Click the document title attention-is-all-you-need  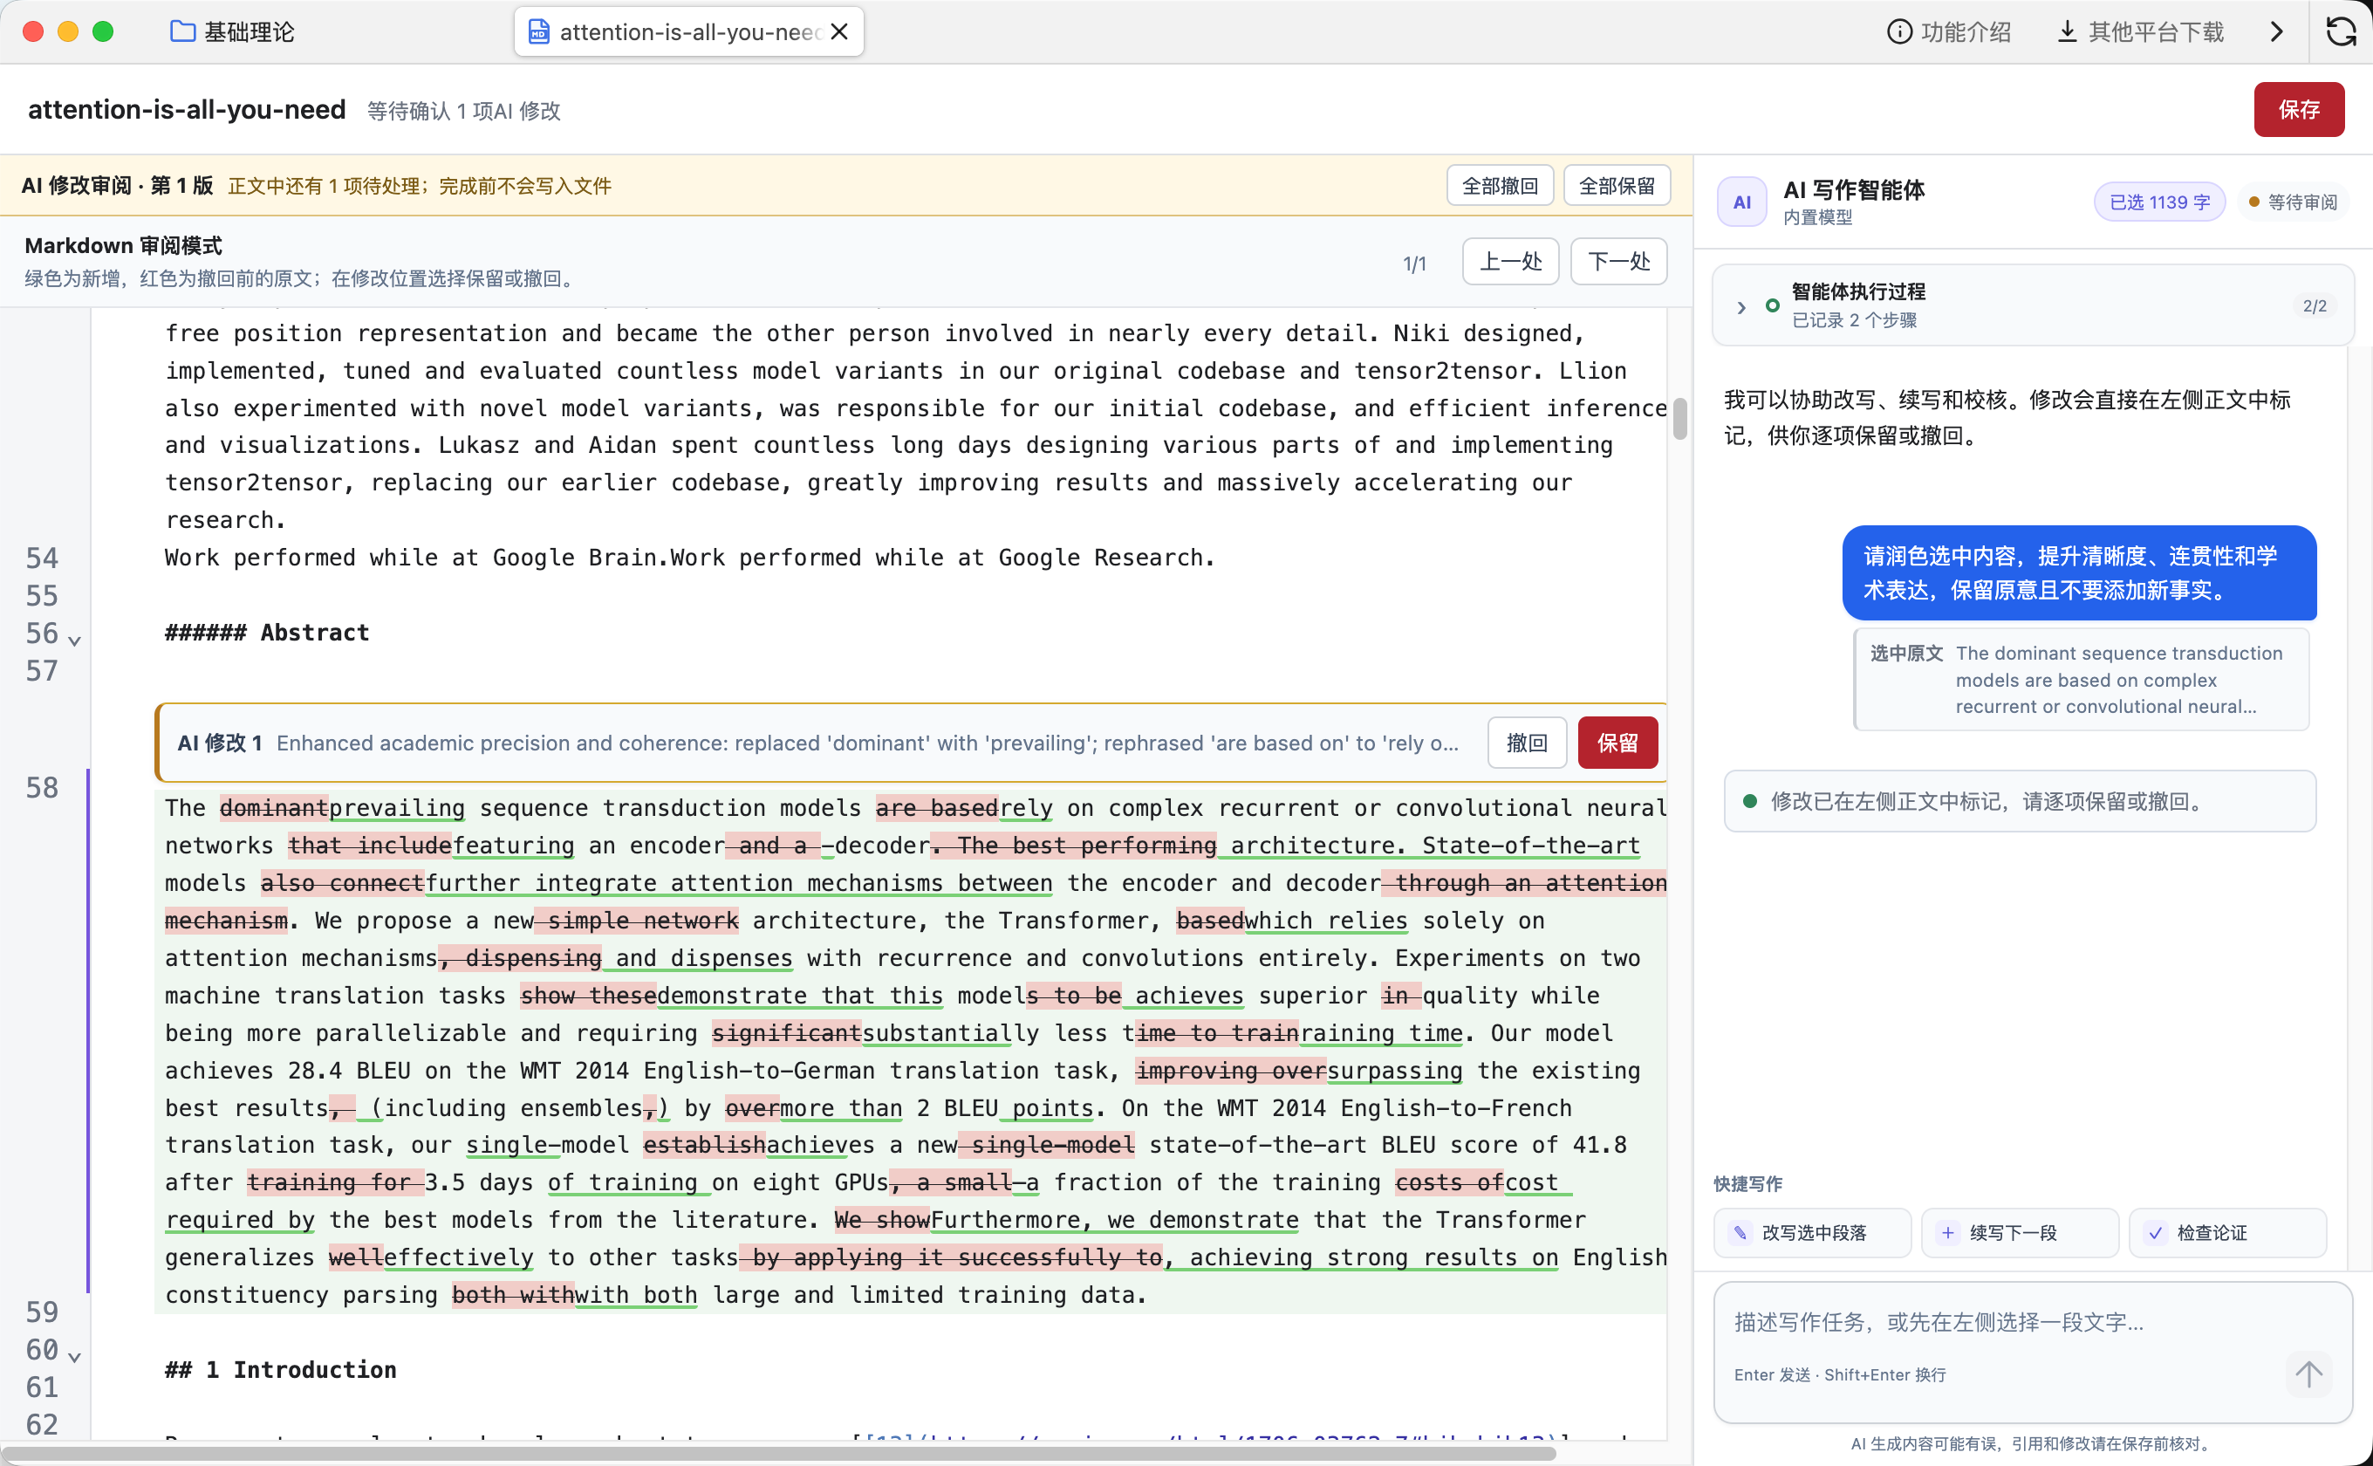[187, 110]
